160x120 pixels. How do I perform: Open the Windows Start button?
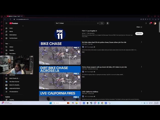(x=50, y=103)
